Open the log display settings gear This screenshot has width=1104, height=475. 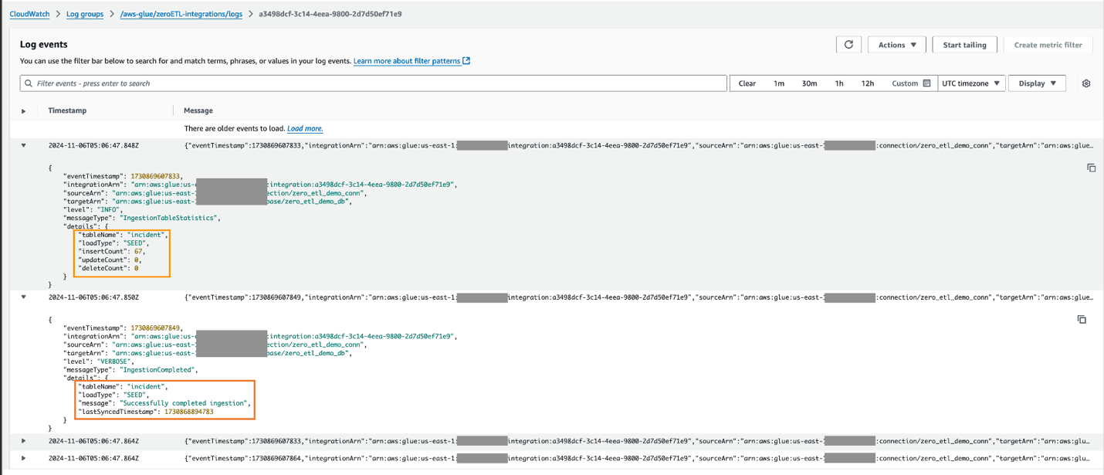click(x=1086, y=83)
